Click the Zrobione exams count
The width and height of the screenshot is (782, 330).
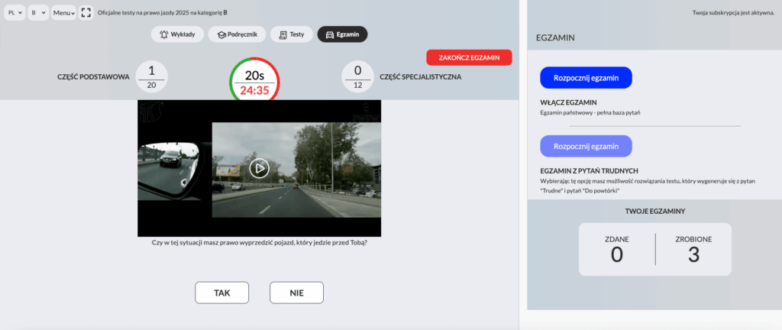click(x=693, y=249)
